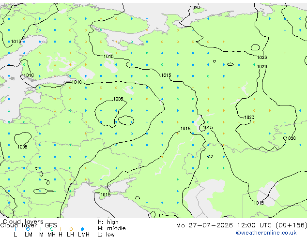Click the GFS model label

click(x=51, y=225)
